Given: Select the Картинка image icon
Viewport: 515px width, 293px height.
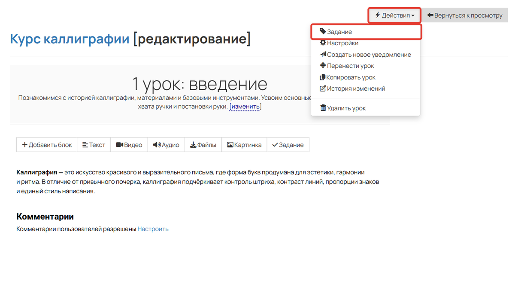Looking at the screenshot, I should 229,144.
